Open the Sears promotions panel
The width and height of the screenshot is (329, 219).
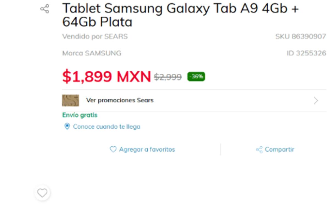(x=120, y=100)
